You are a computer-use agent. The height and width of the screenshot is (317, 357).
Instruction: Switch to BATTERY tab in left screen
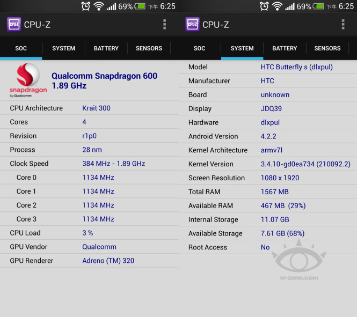pos(106,48)
